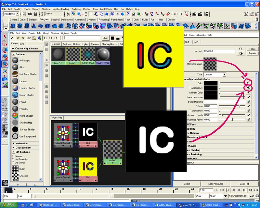Image resolution: width=260 pixels, height=208 pixels.
Task: Open the Transparency map connection button
Action: [x=249, y=87]
